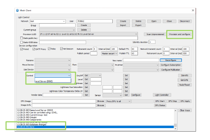Click the network Create button
The image size is (210, 140).
pos(123,21)
